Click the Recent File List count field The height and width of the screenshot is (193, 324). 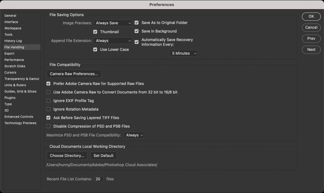99,179
